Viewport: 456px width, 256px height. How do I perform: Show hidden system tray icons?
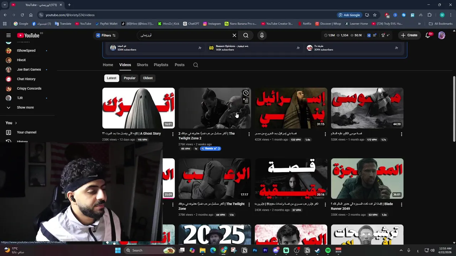point(401,250)
